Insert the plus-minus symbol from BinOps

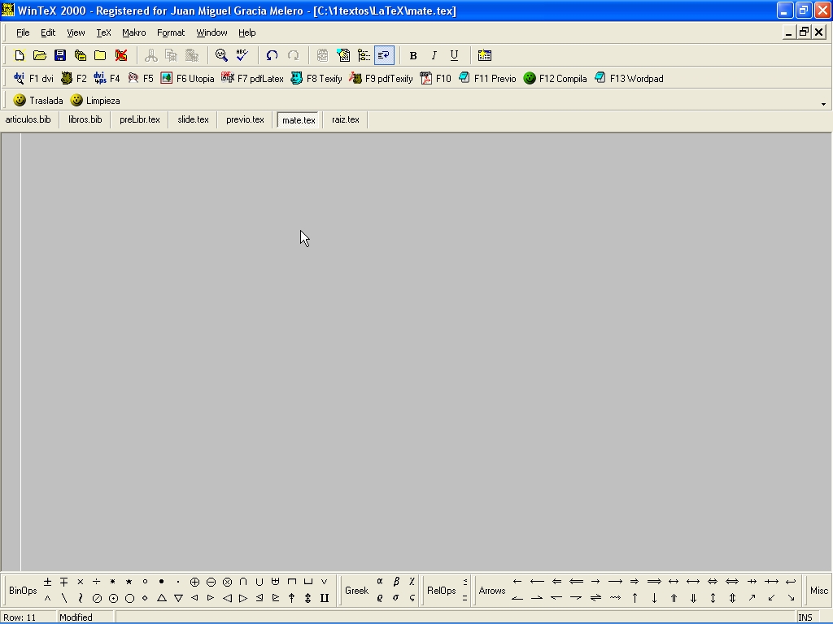[x=47, y=582]
